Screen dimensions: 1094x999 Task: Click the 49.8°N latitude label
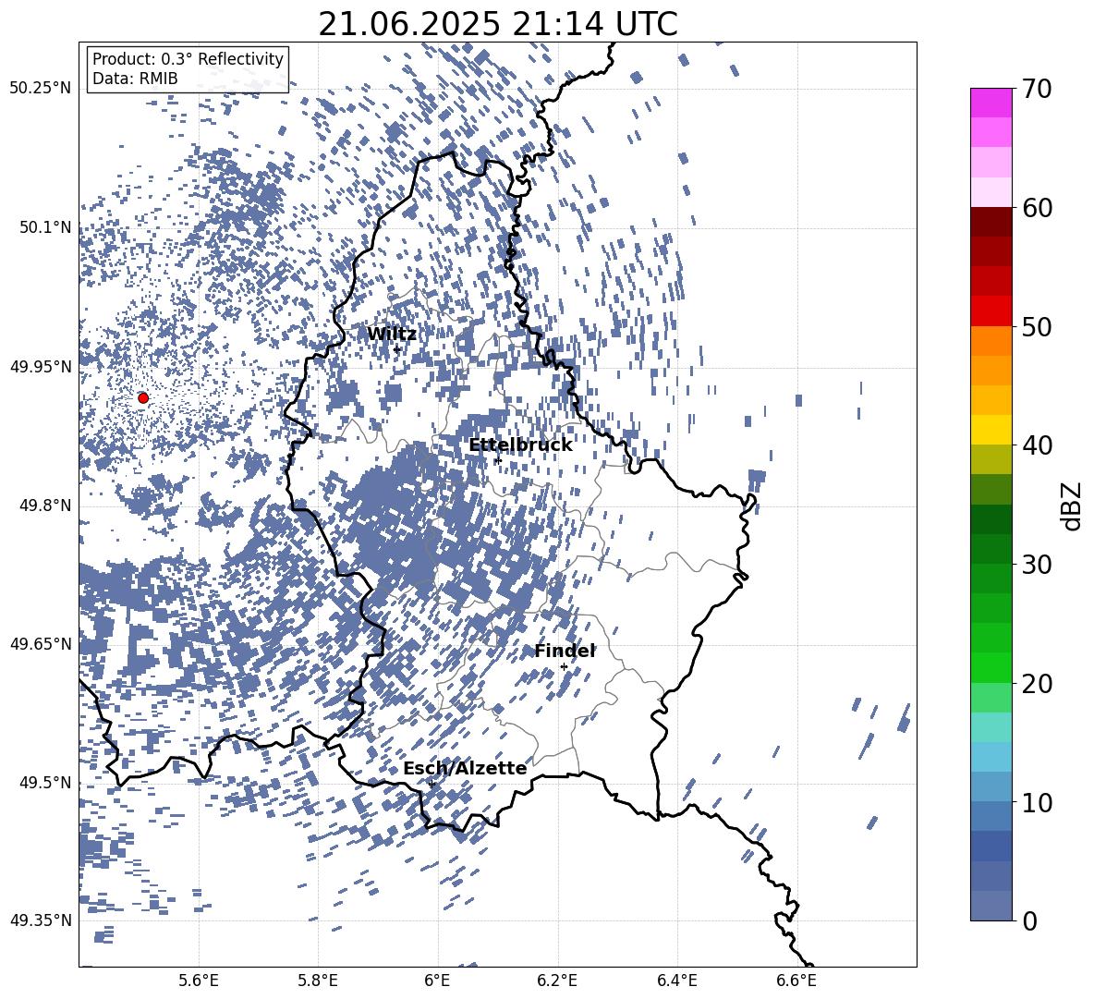coord(45,506)
